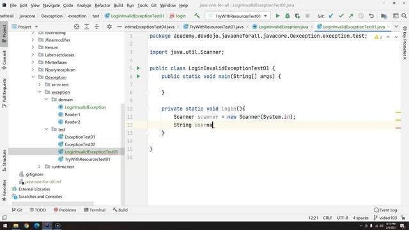Open the Structure side panel
409x230 pixels.
[4, 160]
